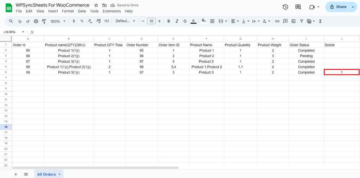Insert a comment from toolbar
The image size is (360, 178).
(x=285, y=21)
